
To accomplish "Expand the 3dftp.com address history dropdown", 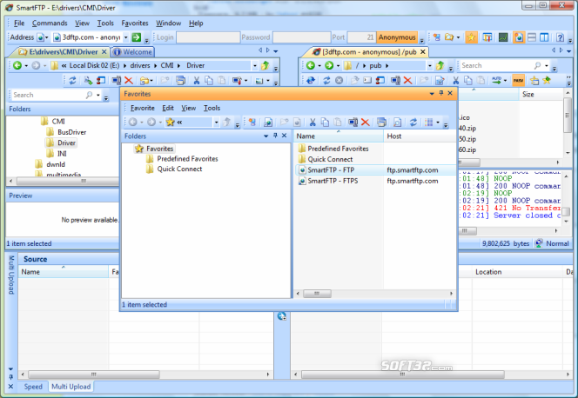I will point(125,37).
